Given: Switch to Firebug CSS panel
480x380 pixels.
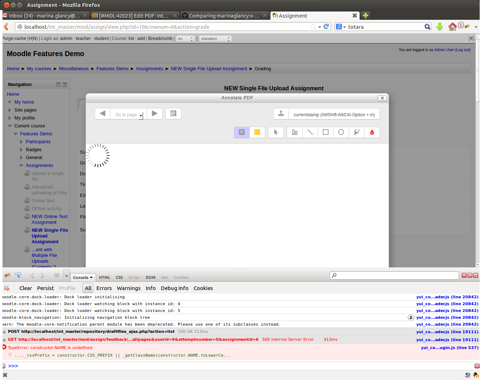Looking at the screenshot, I should tap(119, 277).
